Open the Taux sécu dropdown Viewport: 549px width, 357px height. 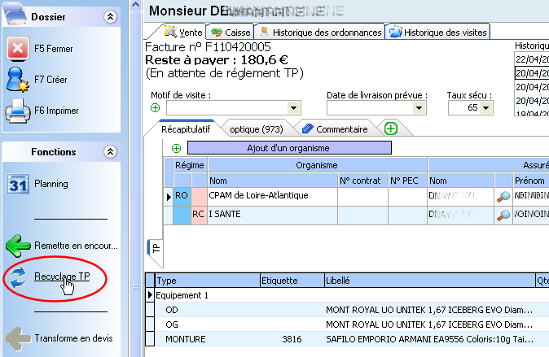point(486,107)
